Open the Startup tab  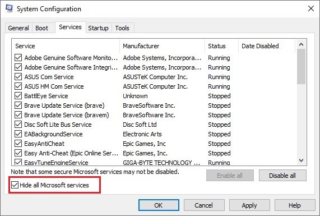[98, 28]
